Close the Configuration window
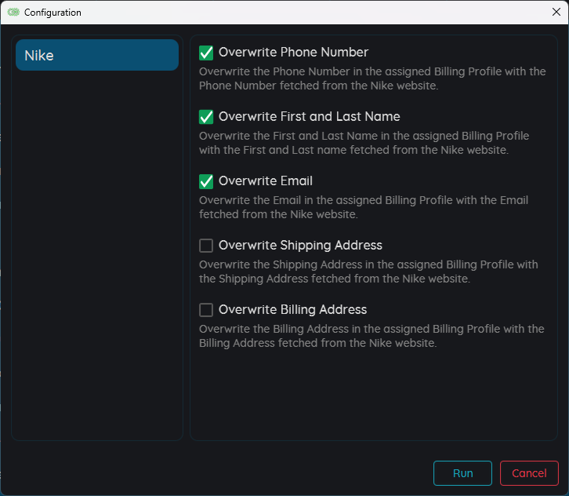 pos(556,12)
